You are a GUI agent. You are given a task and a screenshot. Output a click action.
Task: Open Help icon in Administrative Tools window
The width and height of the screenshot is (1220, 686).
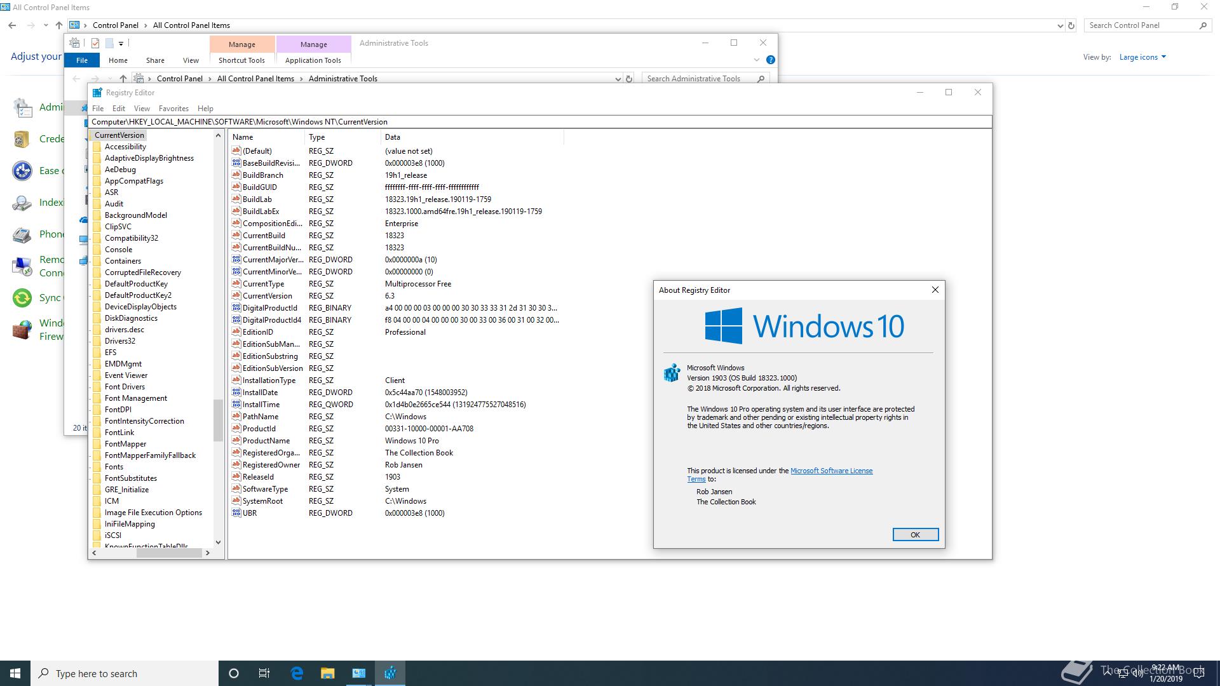pos(771,60)
